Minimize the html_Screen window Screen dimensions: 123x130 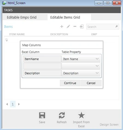coord(99,3)
